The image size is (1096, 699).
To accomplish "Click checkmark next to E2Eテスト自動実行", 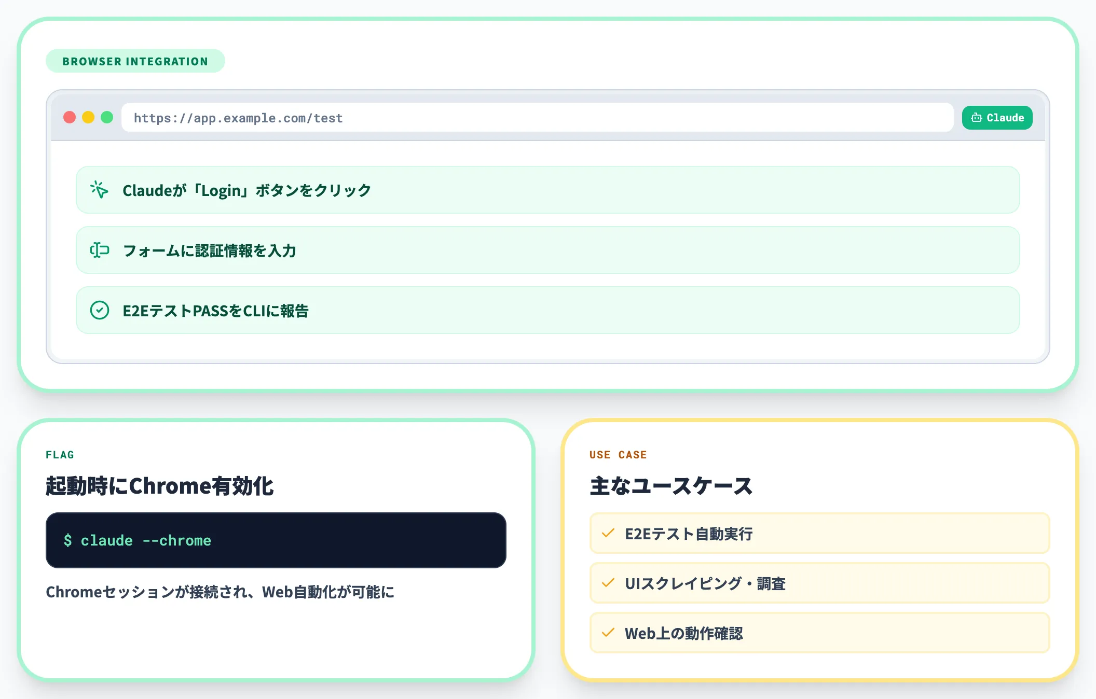I will (x=608, y=533).
